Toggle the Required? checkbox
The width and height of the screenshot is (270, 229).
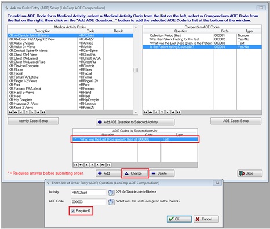tap(73, 210)
